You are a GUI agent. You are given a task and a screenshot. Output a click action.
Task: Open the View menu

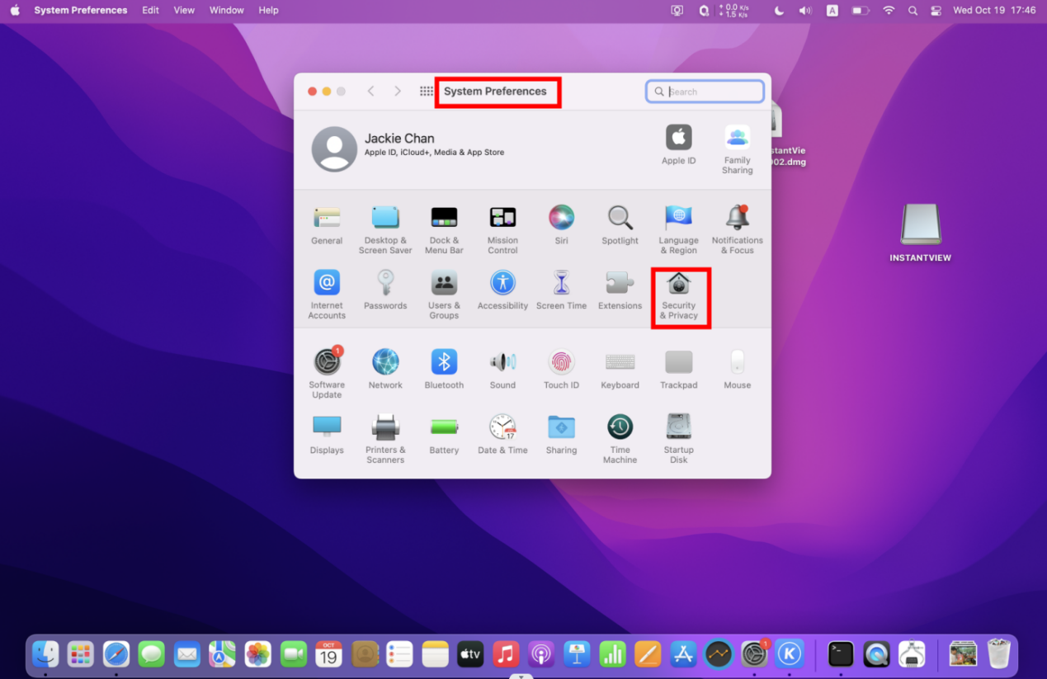(184, 10)
